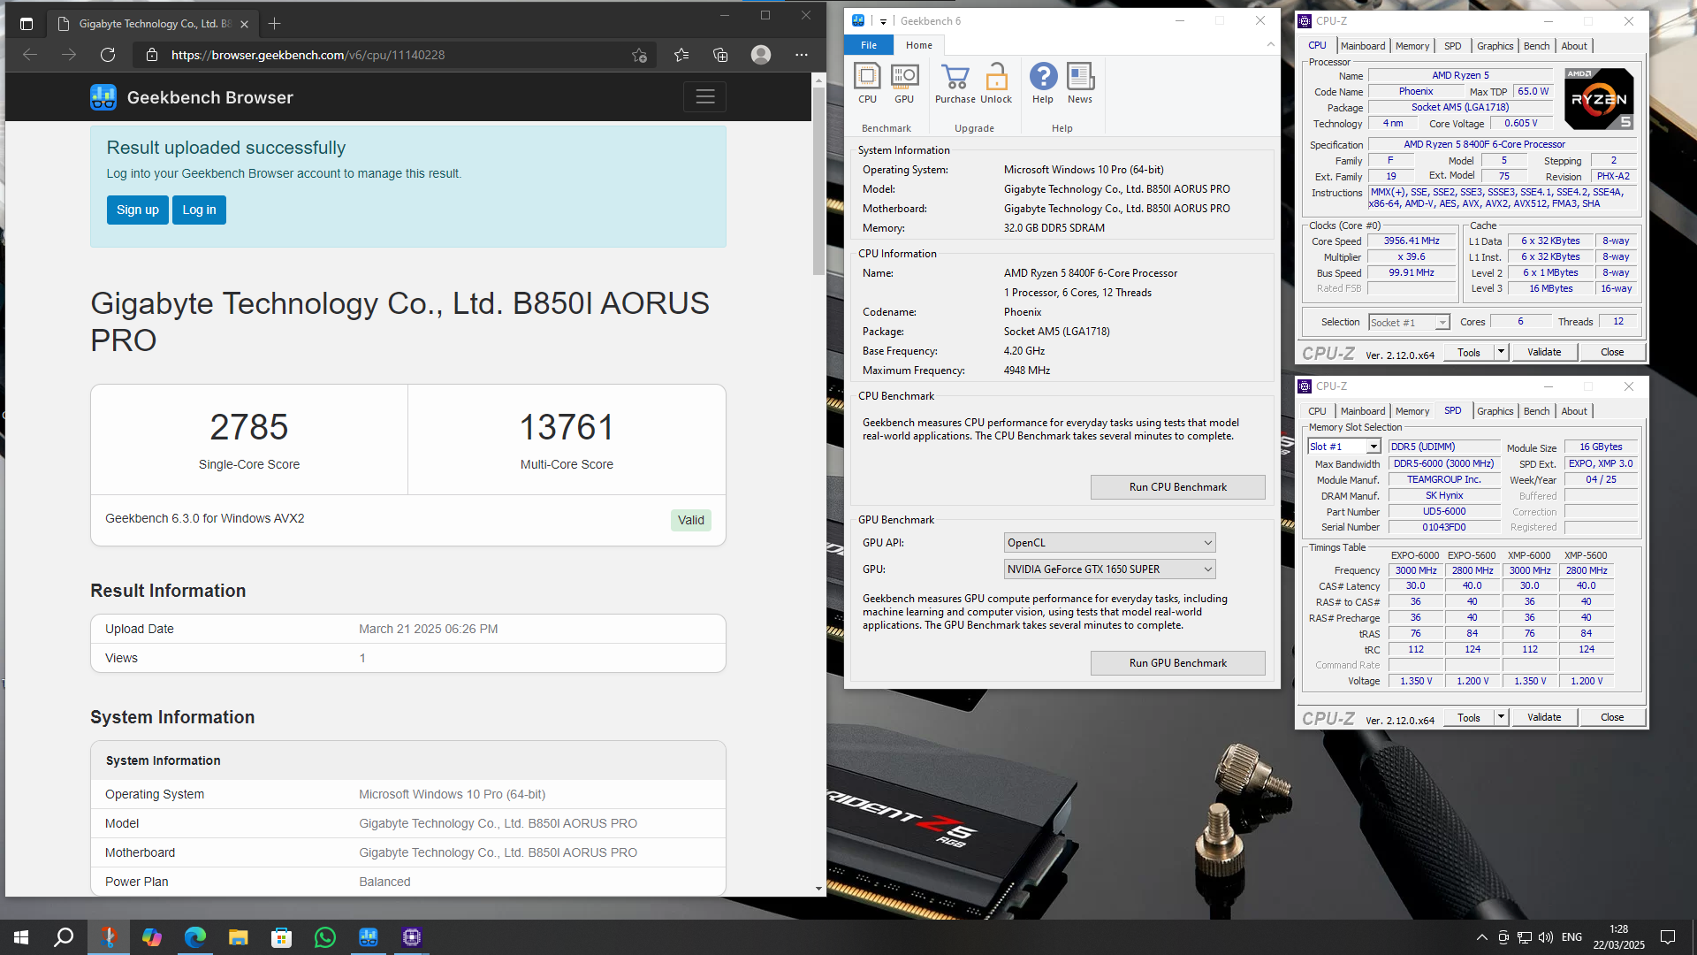
Task: Click the green Valid badge
Action: point(691,520)
